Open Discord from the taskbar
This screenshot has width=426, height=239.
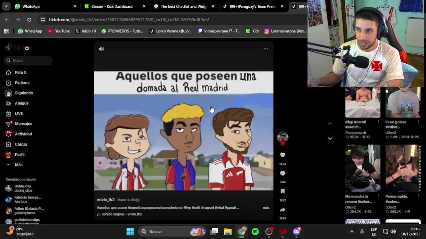pos(296,231)
